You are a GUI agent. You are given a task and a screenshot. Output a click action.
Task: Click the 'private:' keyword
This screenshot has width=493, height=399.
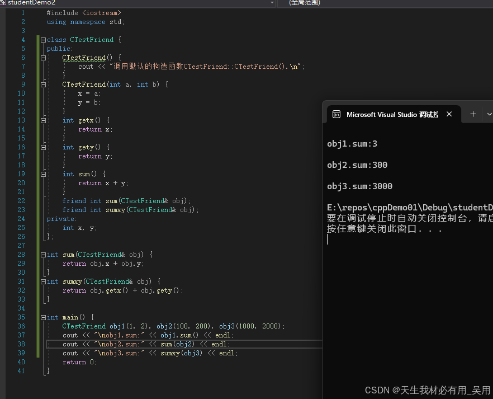61,219
